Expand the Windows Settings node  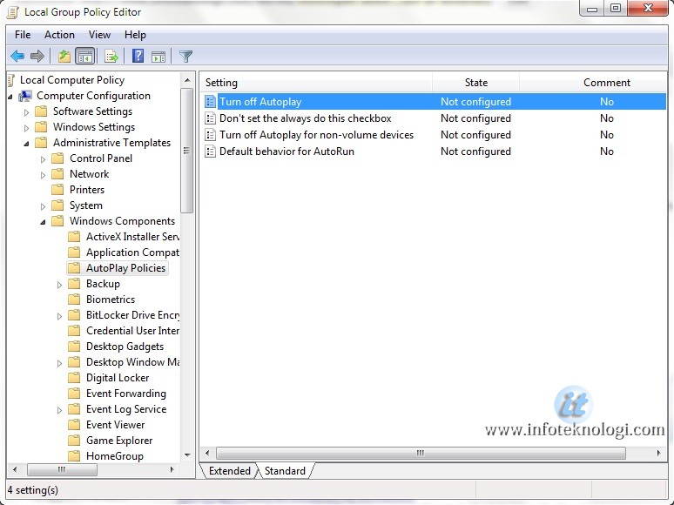click(27, 128)
